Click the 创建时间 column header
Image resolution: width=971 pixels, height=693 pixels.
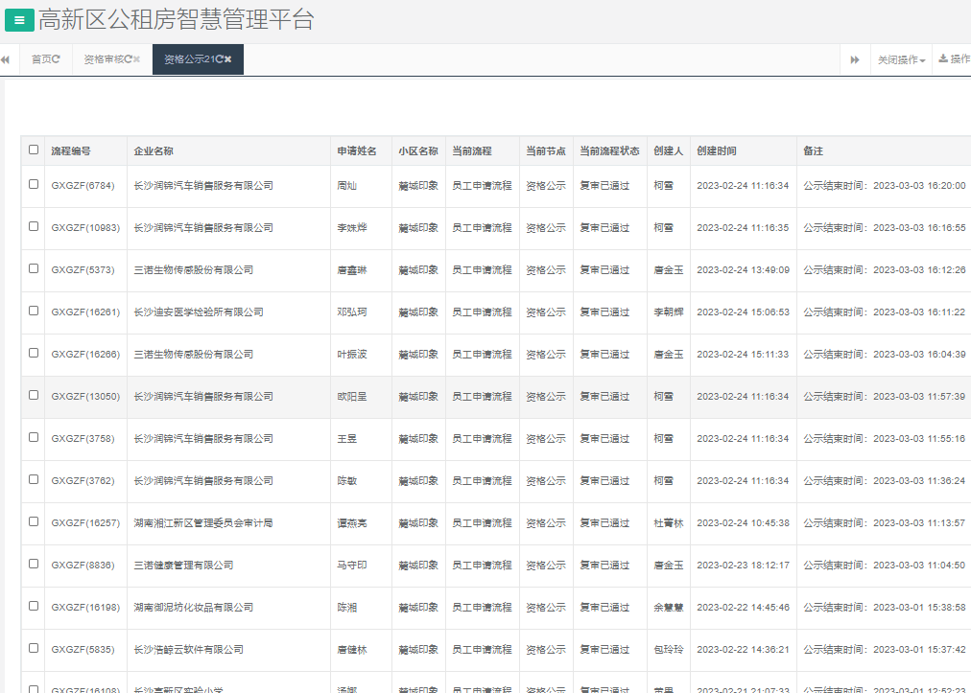click(x=717, y=151)
